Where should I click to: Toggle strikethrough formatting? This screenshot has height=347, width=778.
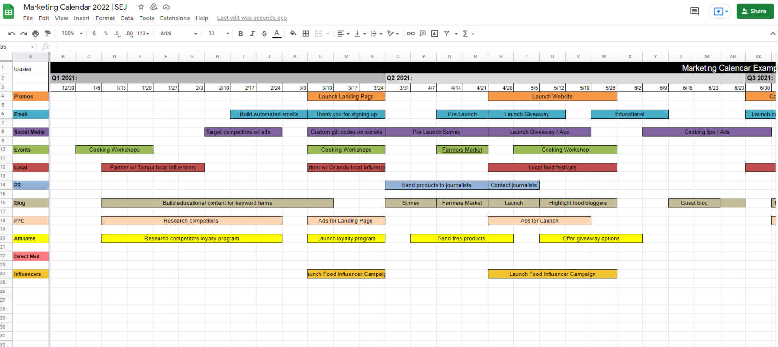(x=265, y=34)
